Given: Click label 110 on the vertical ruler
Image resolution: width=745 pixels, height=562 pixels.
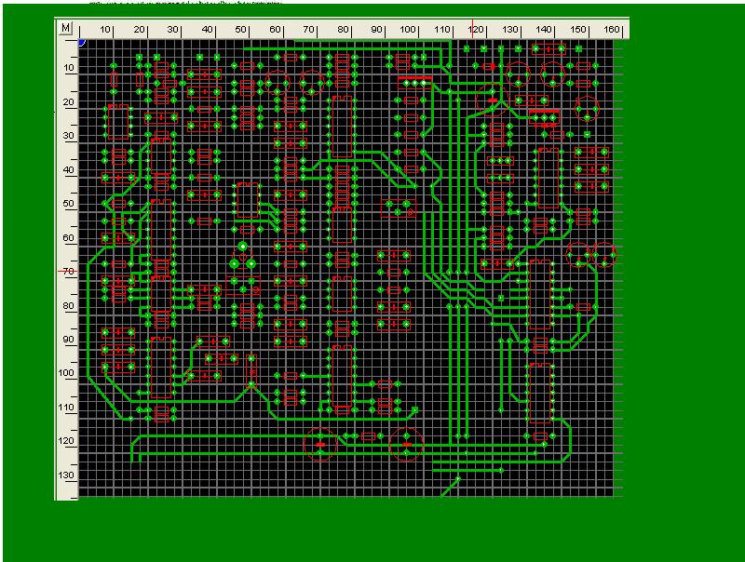Looking at the screenshot, I should [x=67, y=408].
